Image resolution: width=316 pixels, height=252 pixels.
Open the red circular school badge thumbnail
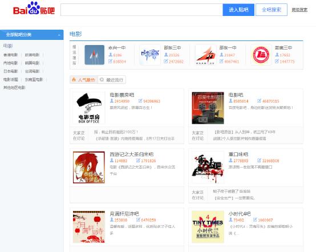click(x=261, y=55)
